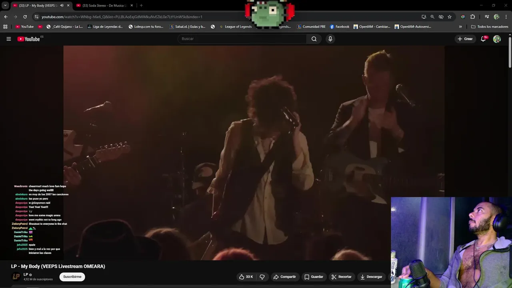
Task: Like the video with the 33 K thumbs-up
Action: coord(246,277)
